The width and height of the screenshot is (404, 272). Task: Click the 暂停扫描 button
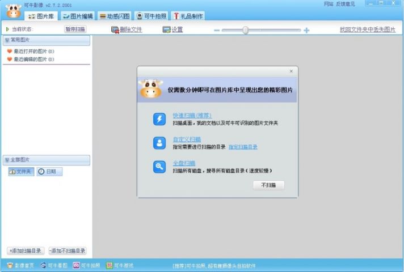pyautogui.click(x=75, y=29)
